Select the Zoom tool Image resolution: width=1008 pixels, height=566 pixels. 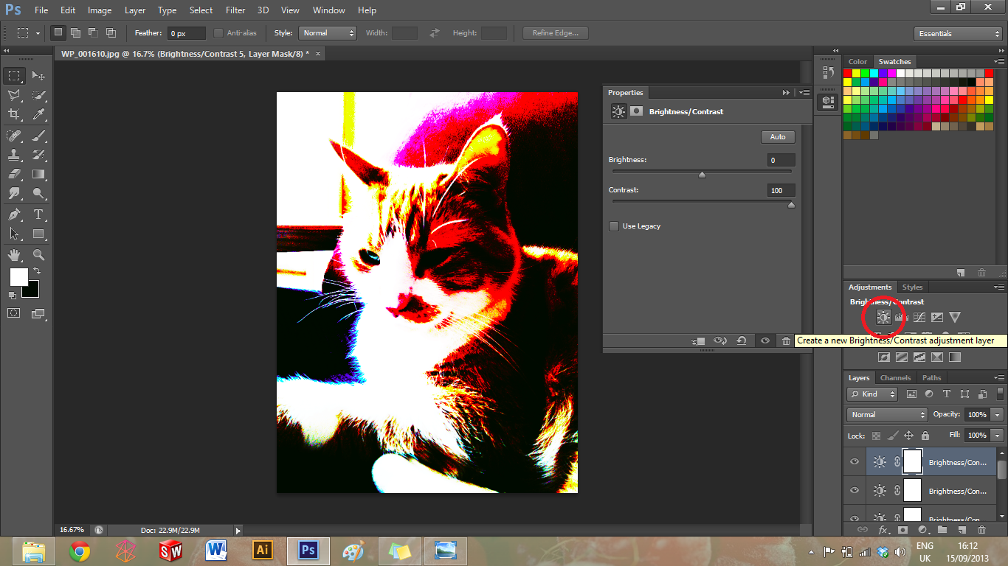[38, 255]
